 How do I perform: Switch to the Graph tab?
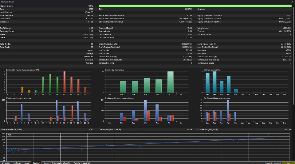tap(46, 163)
